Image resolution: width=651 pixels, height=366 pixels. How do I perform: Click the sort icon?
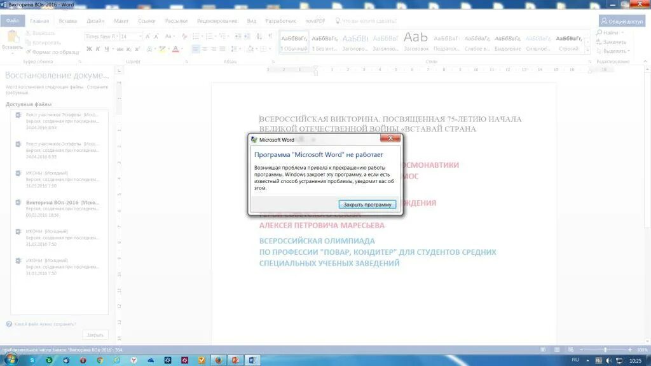259,36
